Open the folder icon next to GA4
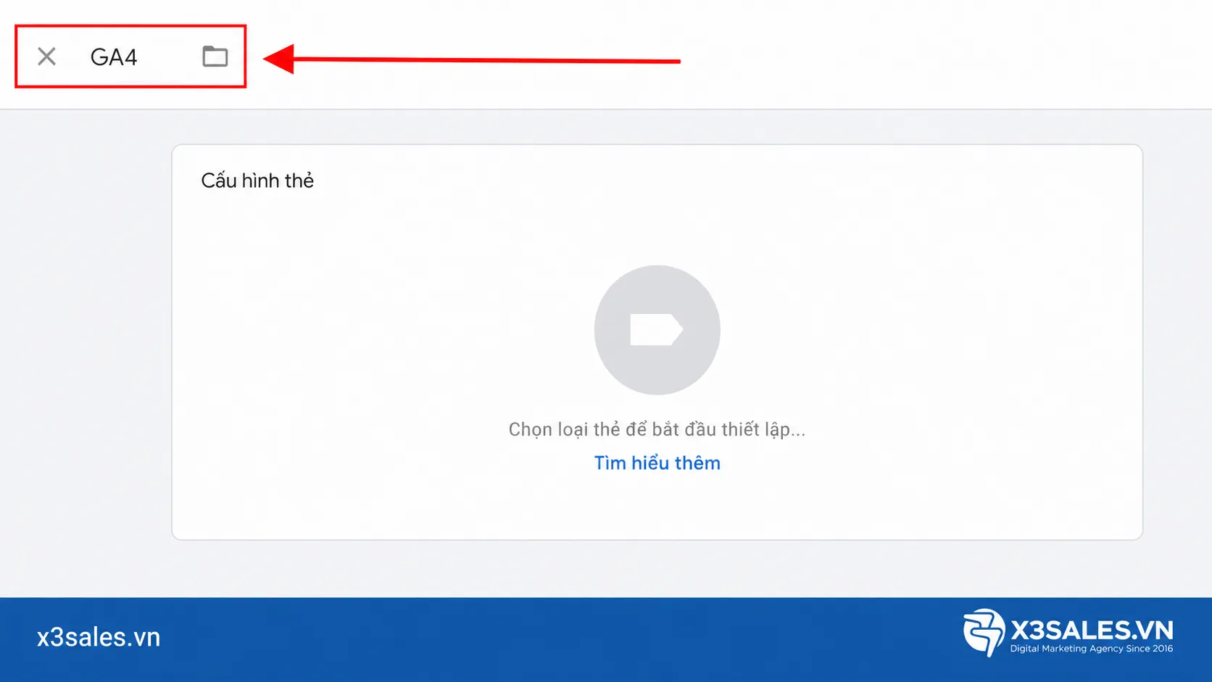 (x=215, y=57)
